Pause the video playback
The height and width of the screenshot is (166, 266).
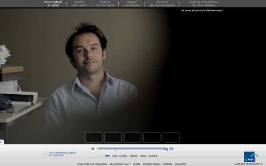tap(93, 149)
